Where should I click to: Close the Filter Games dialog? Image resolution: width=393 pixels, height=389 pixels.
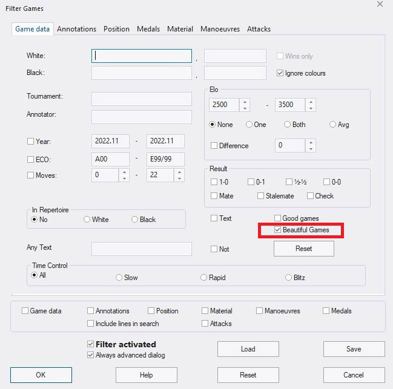380,5
